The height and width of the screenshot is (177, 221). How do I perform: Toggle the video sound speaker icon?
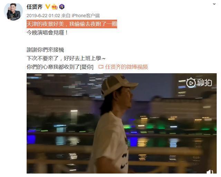(210, 172)
